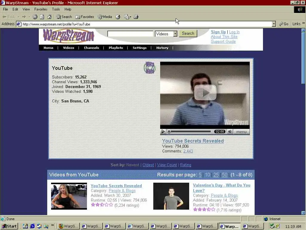Go to the History nav tab
Image resolution: width=306 pixels, height=230 pixels.
pos(162,48)
